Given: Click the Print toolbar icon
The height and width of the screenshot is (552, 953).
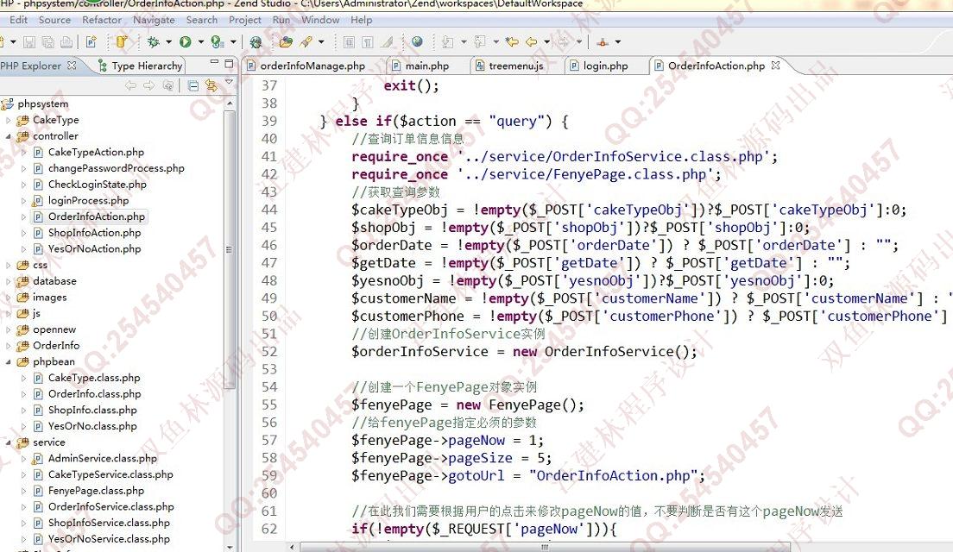Looking at the screenshot, I should [x=66, y=42].
